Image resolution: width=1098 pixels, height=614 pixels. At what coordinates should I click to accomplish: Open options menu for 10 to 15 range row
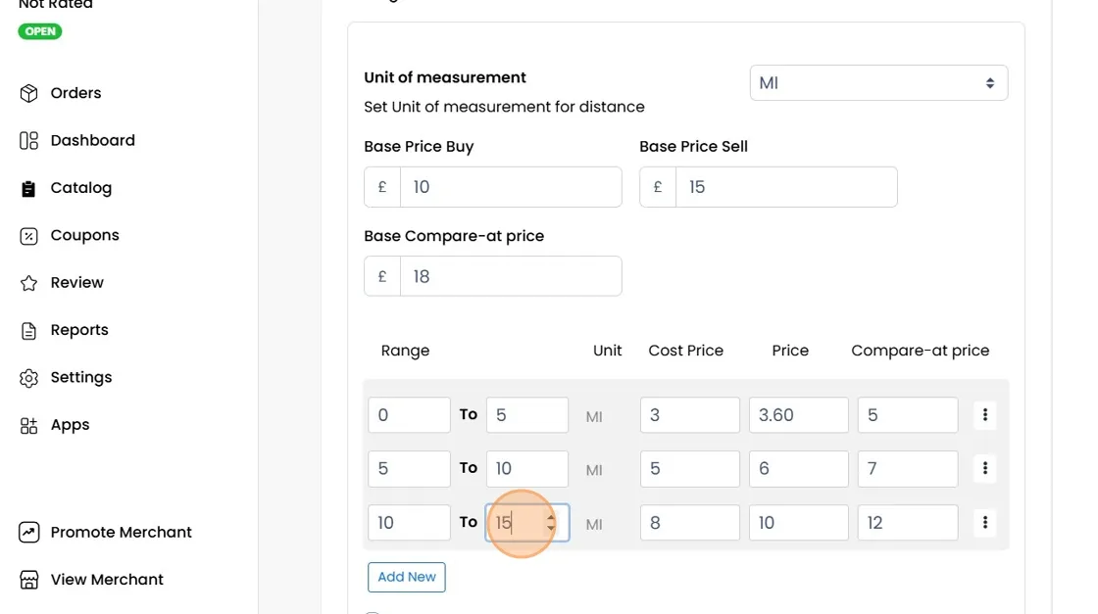984,522
